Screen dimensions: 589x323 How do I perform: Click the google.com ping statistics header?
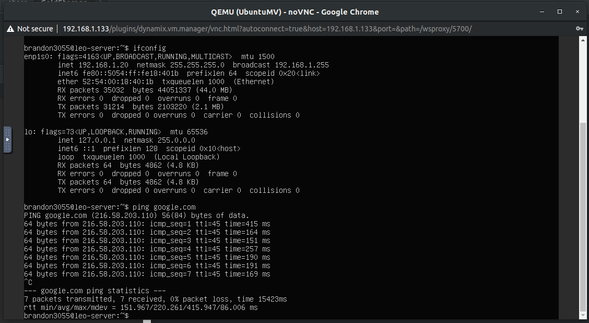tap(95, 291)
